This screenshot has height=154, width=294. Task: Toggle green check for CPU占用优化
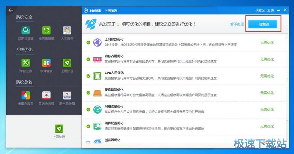tap(88, 76)
